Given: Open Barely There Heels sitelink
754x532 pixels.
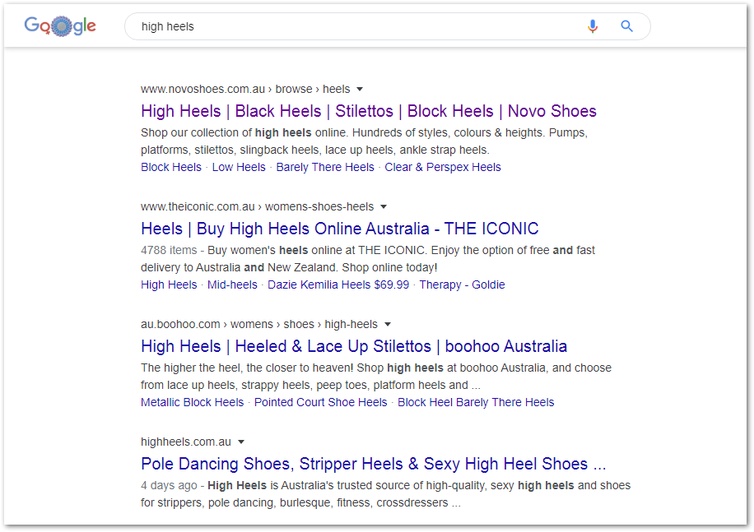Looking at the screenshot, I should [325, 167].
